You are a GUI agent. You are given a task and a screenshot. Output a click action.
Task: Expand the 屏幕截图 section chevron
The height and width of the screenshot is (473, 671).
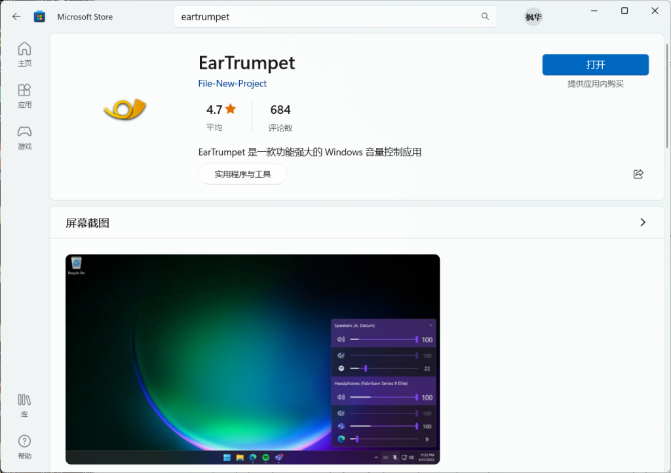642,222
